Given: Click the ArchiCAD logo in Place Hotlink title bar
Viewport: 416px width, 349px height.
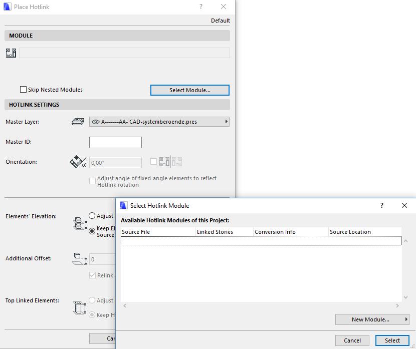Looking at the screenshot, I should point(8,7).
